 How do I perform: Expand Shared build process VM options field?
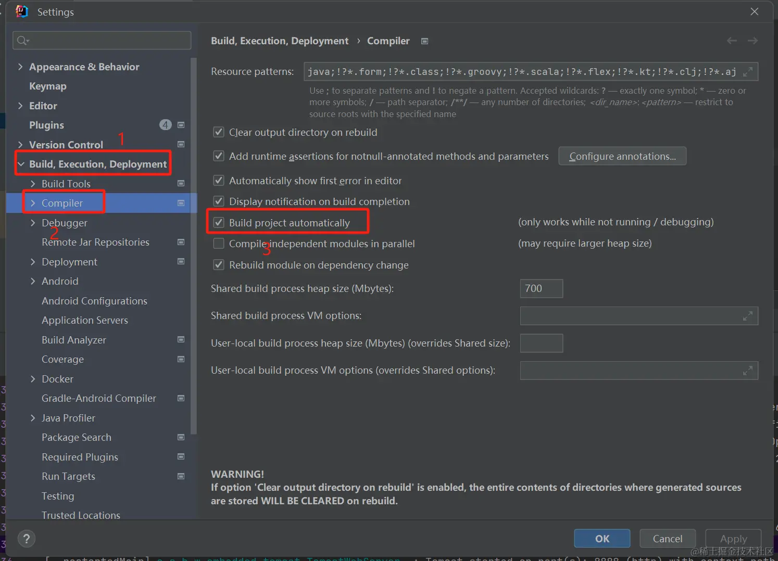747,316
